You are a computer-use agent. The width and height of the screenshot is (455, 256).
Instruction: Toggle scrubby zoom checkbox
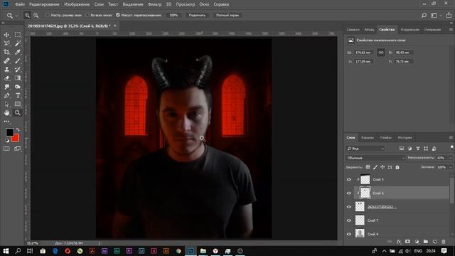[118, 15]
